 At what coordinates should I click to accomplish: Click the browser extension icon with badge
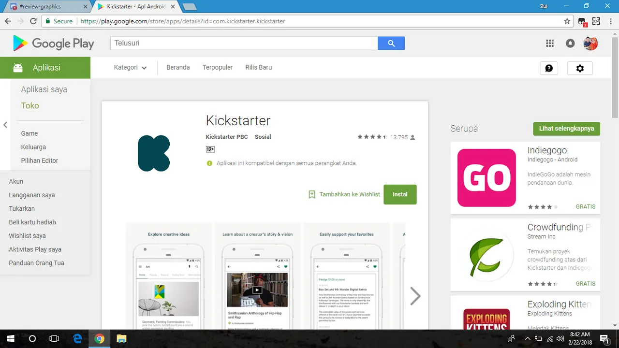pyautogui.click(x=582, y=22)
